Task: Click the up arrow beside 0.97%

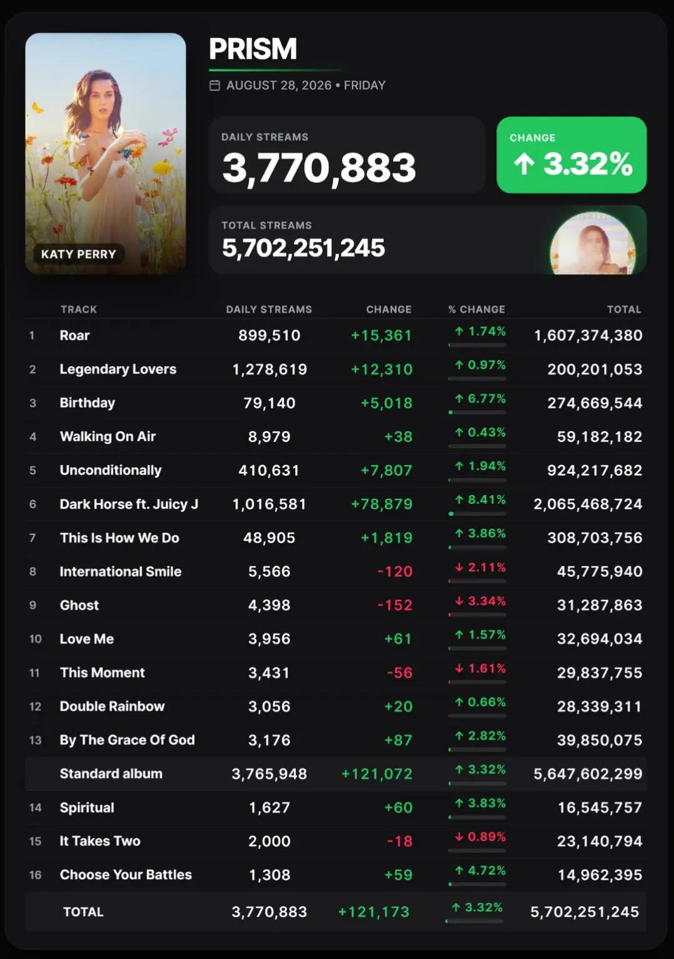Action: tap(459, 365)
